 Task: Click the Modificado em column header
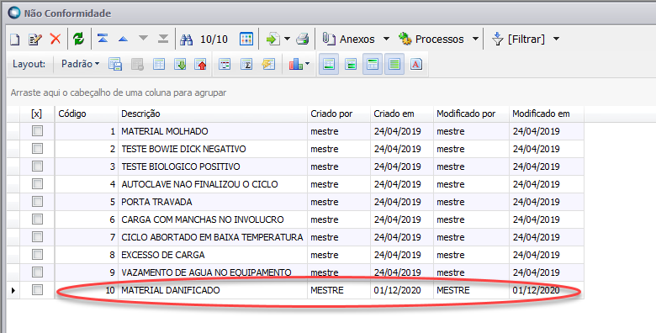(x=547, y=114)
